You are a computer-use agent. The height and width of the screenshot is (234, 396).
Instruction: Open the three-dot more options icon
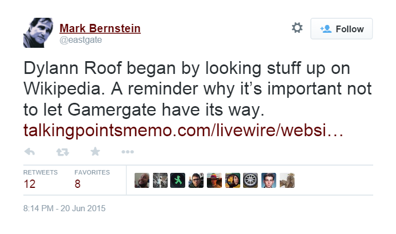(127, 152)
